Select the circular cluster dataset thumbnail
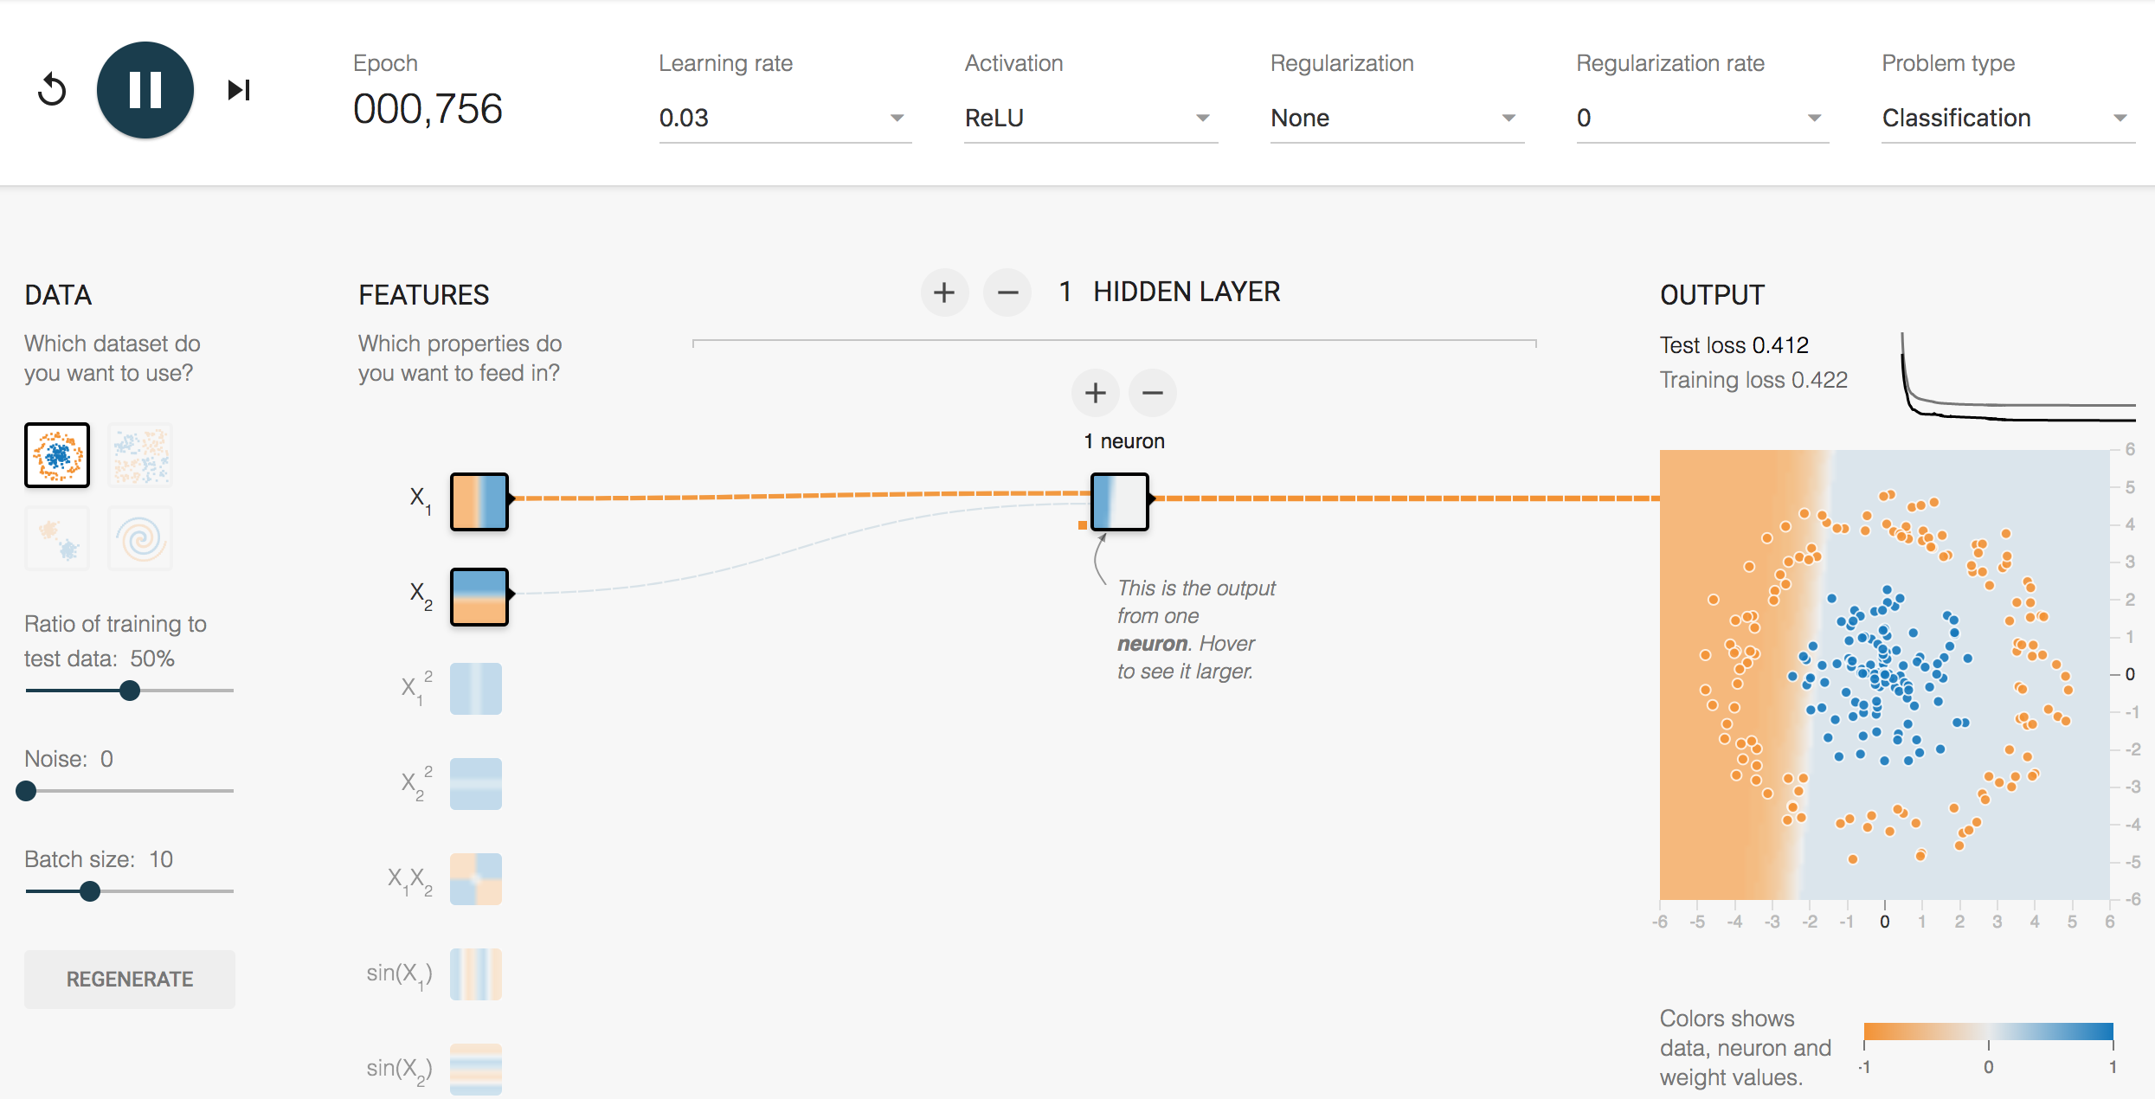 pyautogui.click(x=56, y=454)
